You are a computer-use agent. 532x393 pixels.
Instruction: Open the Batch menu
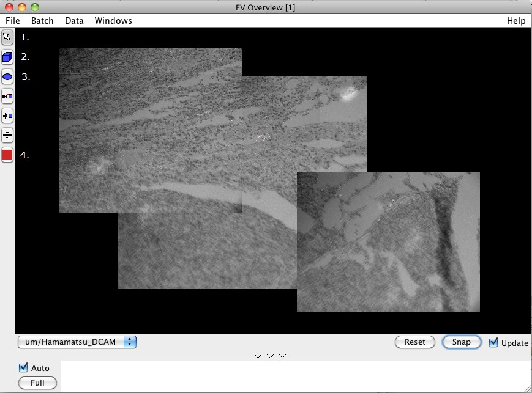coord(42,21)
